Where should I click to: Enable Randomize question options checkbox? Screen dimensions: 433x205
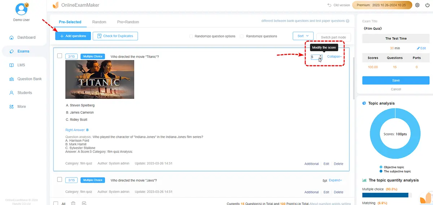click(191, 36)
